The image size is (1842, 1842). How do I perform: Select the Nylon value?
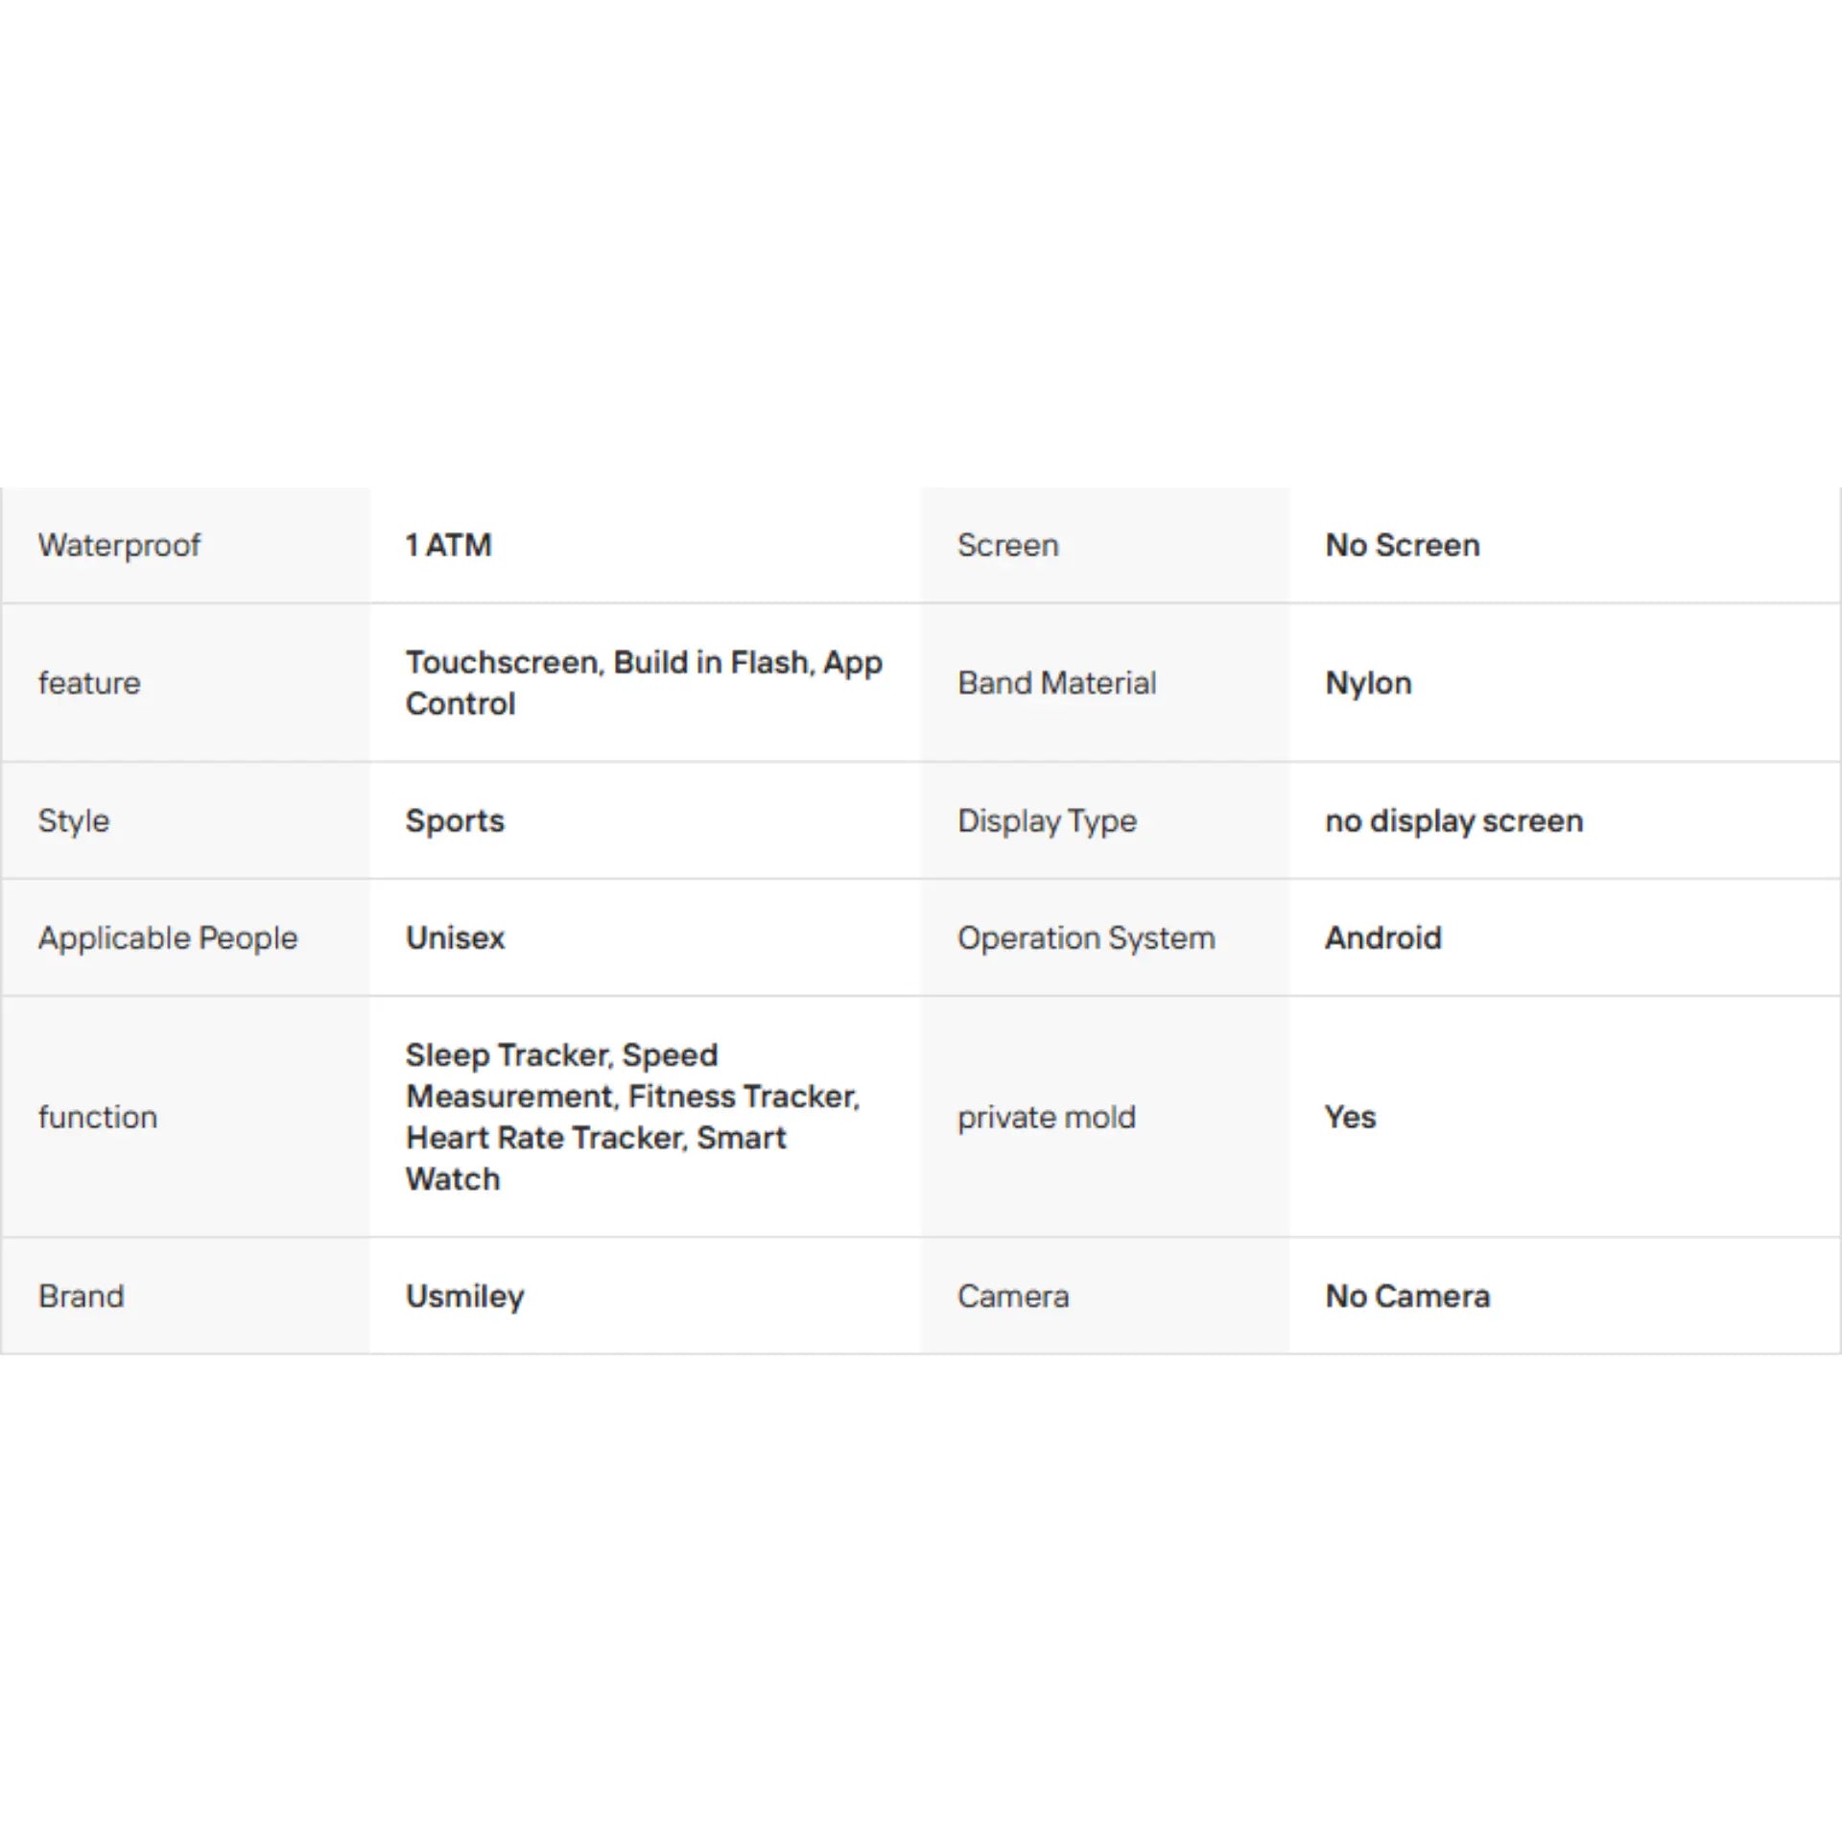point(1368,683)
